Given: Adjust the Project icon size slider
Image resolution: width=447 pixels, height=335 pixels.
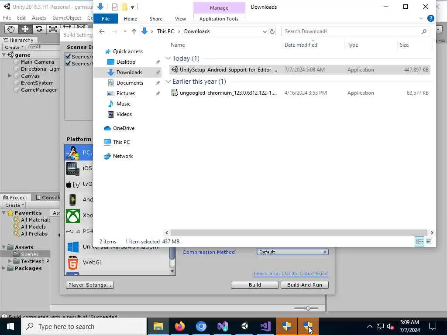Looking at the screenshot, I should pyautogui.click(x=307, y=308).
